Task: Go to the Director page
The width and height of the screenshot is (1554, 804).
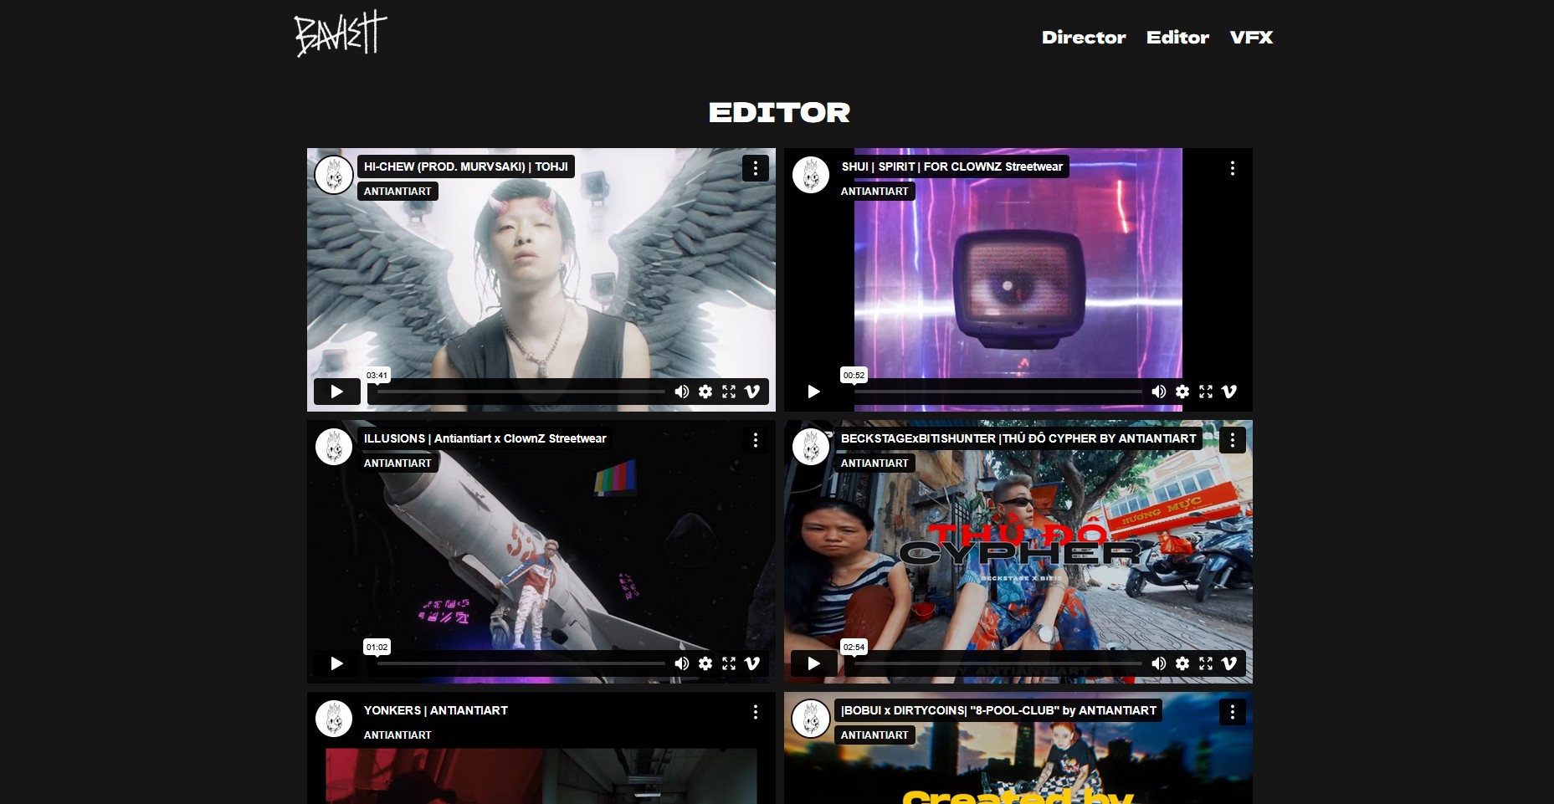Action: pyautogui.click(x=1084, y=38)
